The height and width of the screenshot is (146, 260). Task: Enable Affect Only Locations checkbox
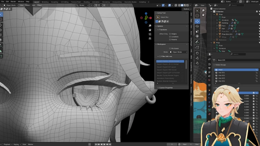pyautogui.click(x=170, y=36)
